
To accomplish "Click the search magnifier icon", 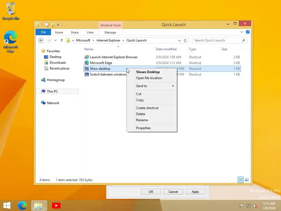I will click(243, 40).
